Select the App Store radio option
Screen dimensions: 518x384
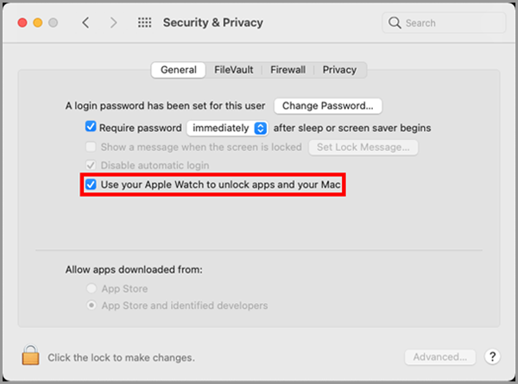(x=91, y=289)
